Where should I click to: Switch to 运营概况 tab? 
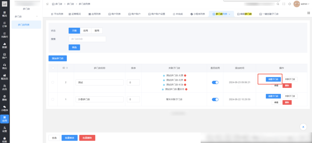(x=75, y=14)
